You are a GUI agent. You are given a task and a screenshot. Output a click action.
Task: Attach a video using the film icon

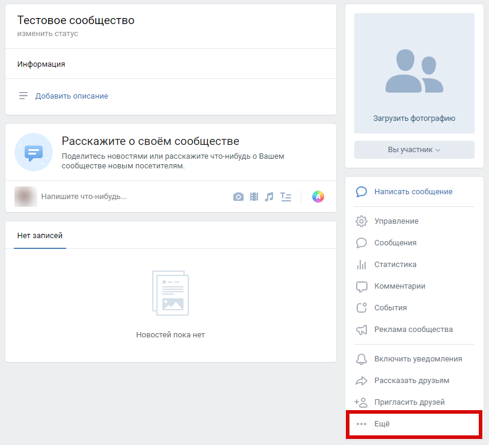coord(254,197)
